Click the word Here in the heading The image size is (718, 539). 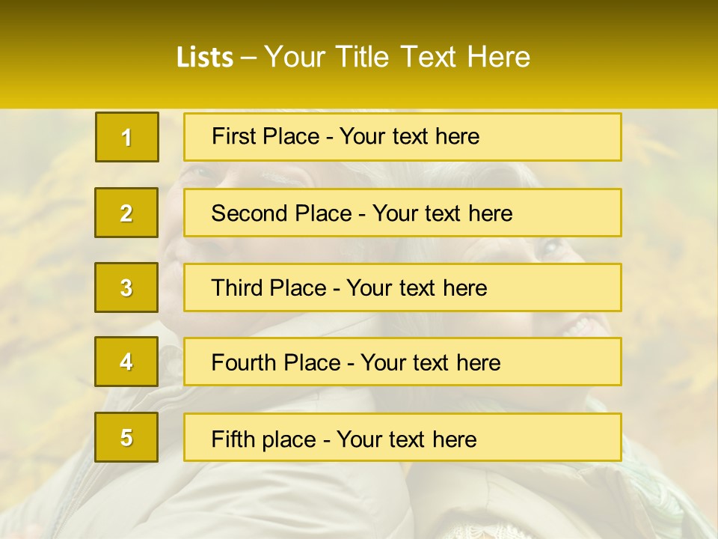(497, 57)
